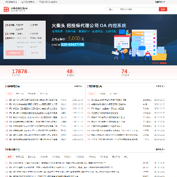Click the red search button in the header
177x177 pixels.
pos(163,9)
